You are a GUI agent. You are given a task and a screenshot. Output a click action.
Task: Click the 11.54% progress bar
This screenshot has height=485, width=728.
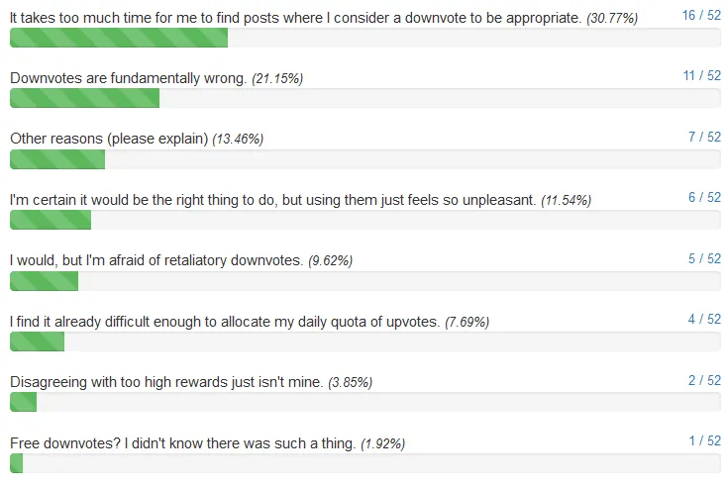[x=364, y=220]
